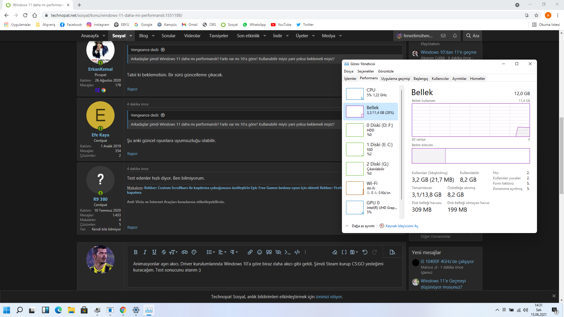Expand the list options dropdown
This screenshot has width=564, height=317.
211,252
